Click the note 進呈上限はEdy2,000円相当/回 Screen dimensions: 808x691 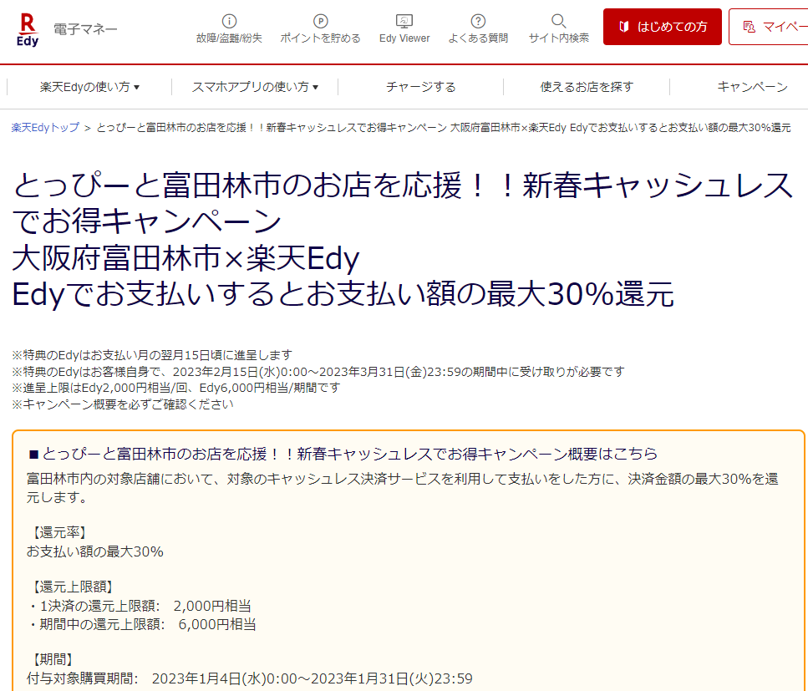[175, 388]
